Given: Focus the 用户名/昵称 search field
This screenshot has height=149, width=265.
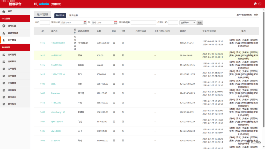Looking at the screenshot, I should [143, 23].
